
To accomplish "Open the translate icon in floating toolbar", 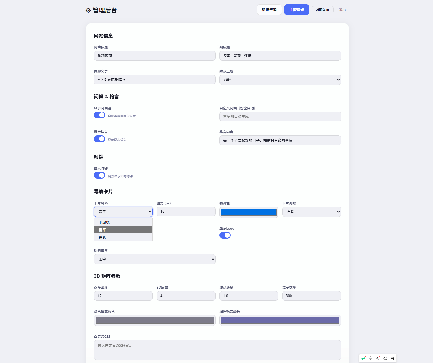I will 385,358.
